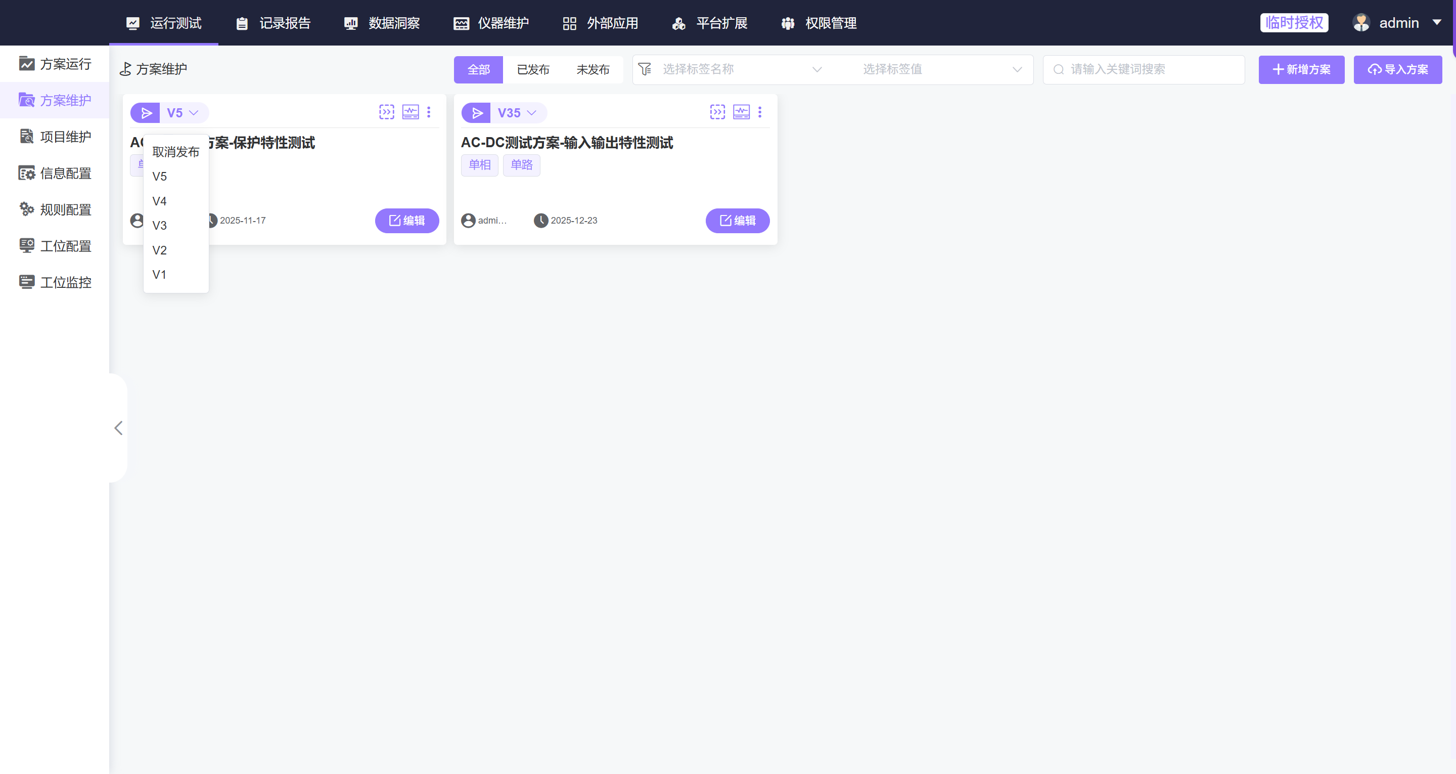The width and height of the screenshot is (1456, 774).
Task: Select the 未发布 filter option
Action: pyautogui.click(x=593, y=69)
